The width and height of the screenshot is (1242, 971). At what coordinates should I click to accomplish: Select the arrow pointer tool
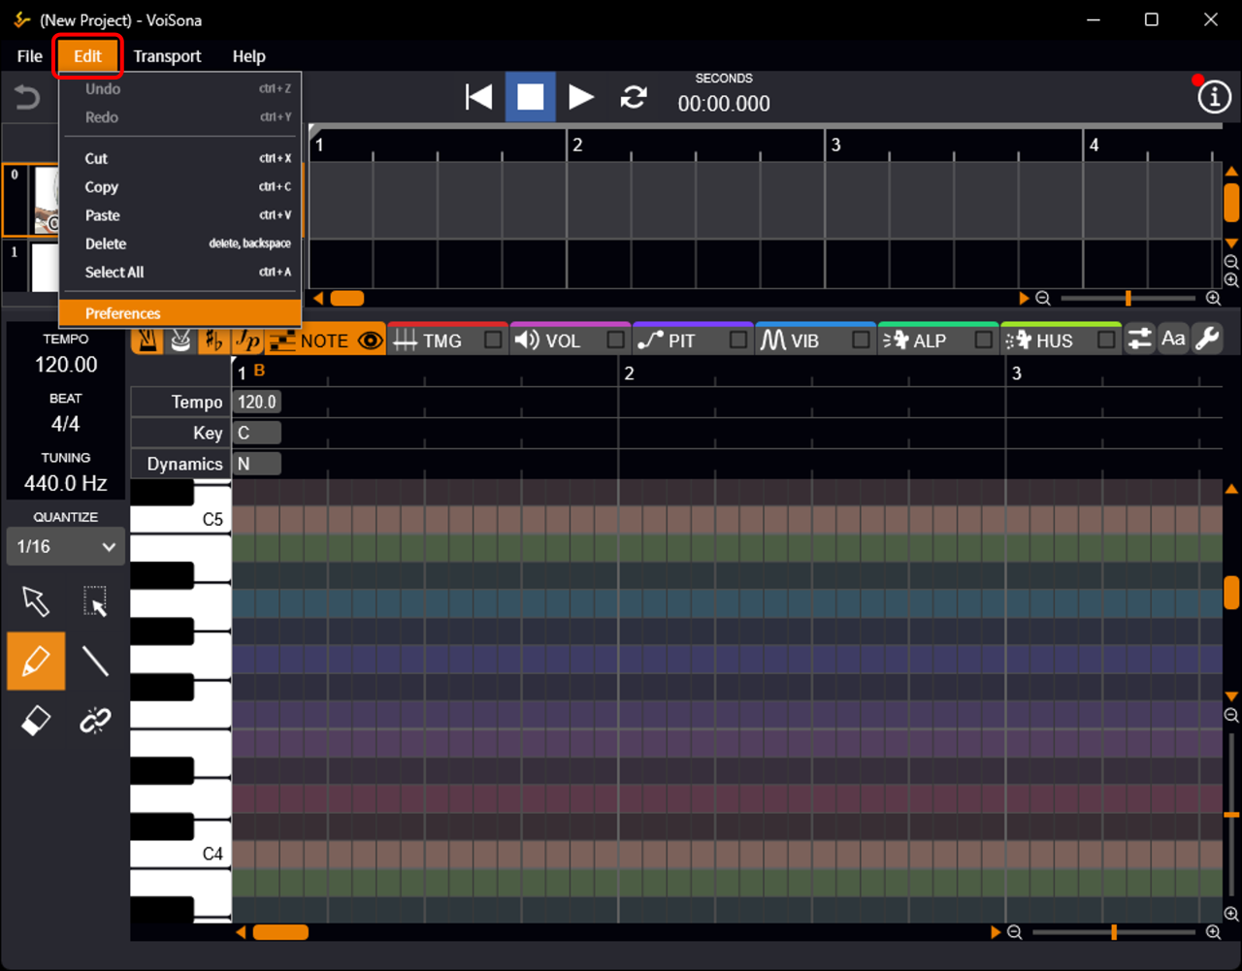point(36,601)
